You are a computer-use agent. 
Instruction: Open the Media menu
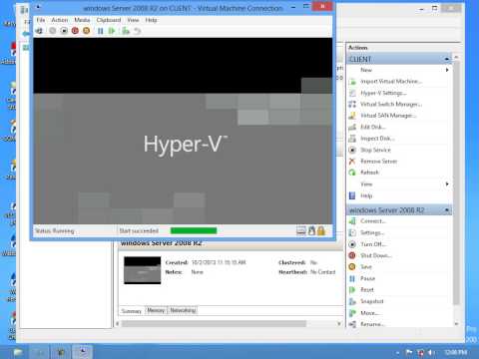pos(82,20)
